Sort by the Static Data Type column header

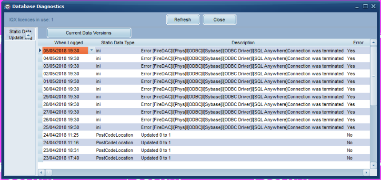pos(118,43)
